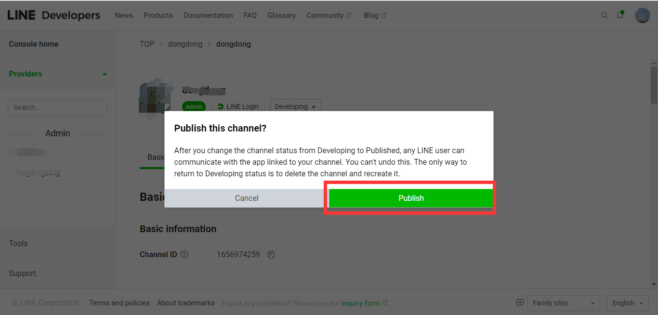Open Terms and policies link
658x315 pixels.
click(119, 303)
